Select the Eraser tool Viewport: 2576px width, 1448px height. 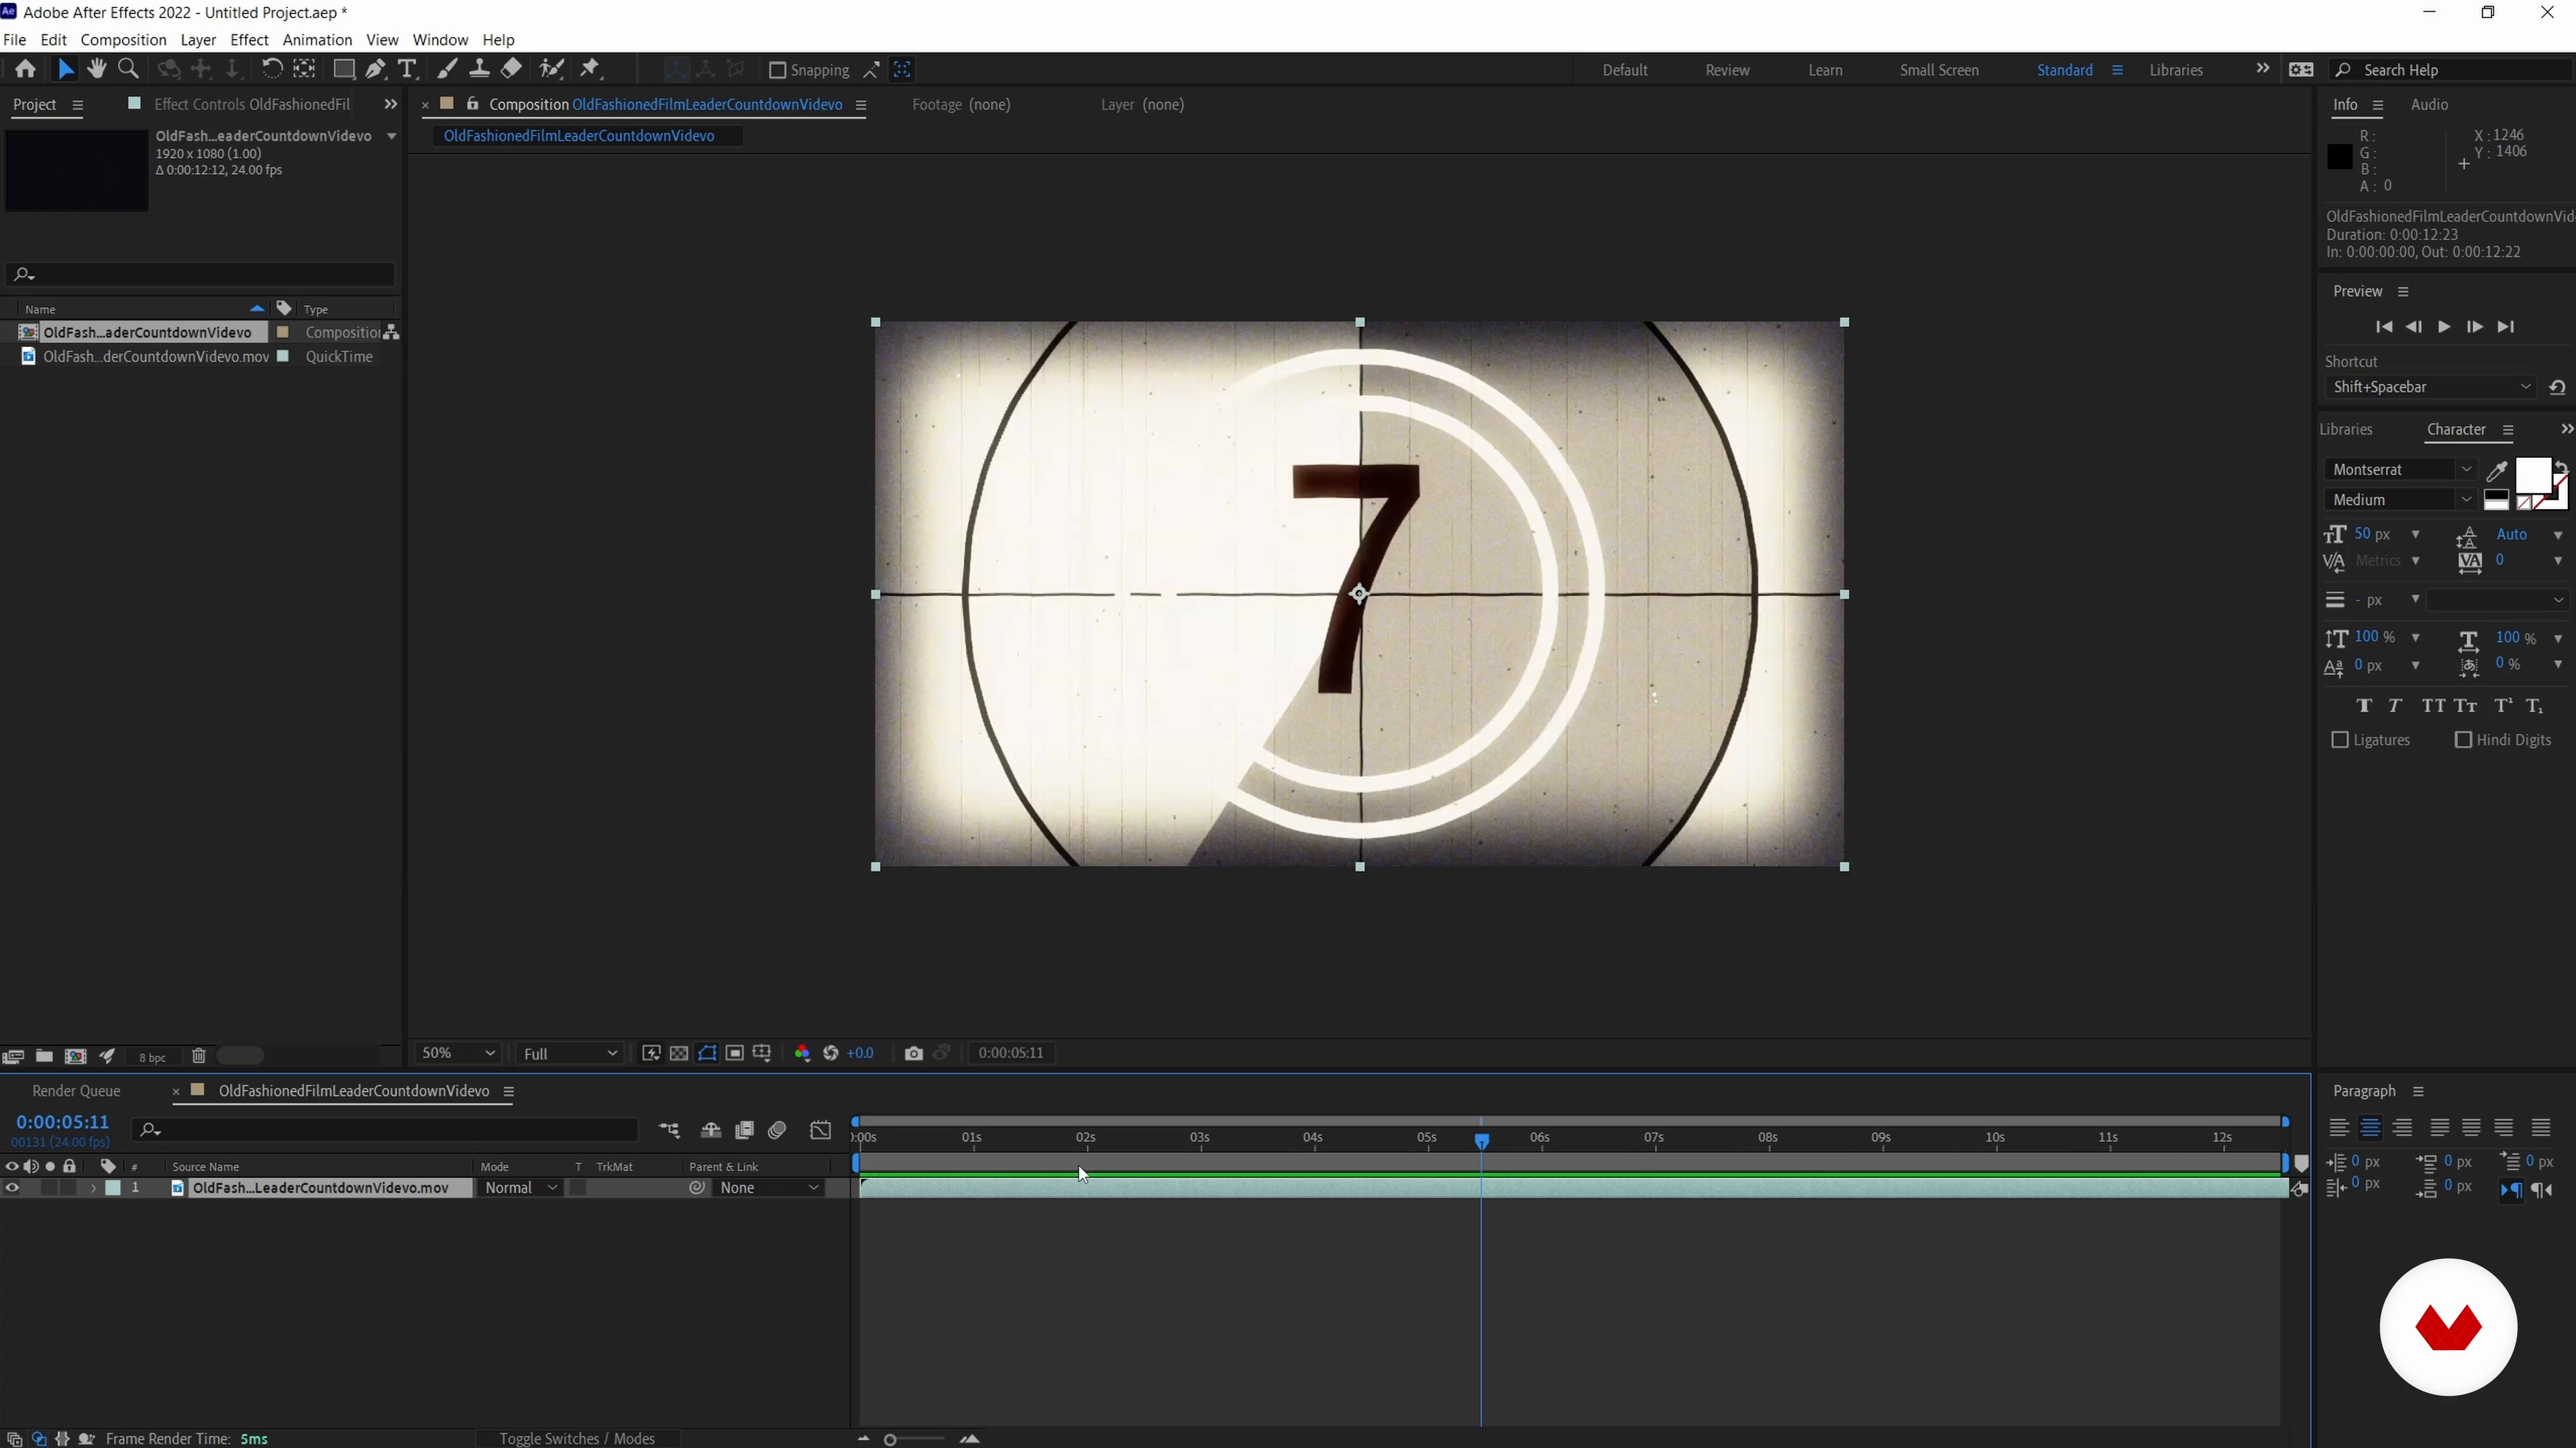[511, 69]
